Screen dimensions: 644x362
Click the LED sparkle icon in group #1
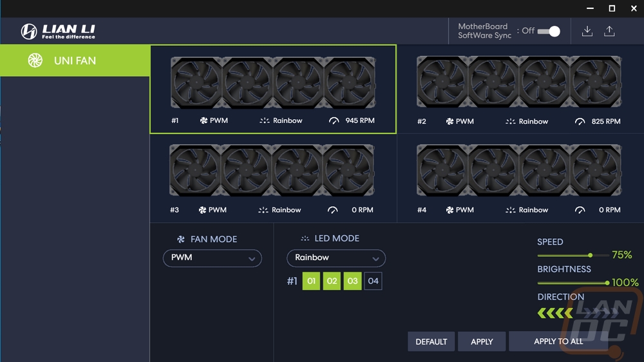click(265, 120)
